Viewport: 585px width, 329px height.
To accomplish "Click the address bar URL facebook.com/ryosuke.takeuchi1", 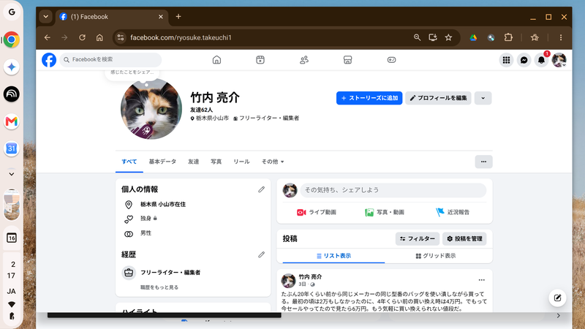I will (x=181, y=38).
